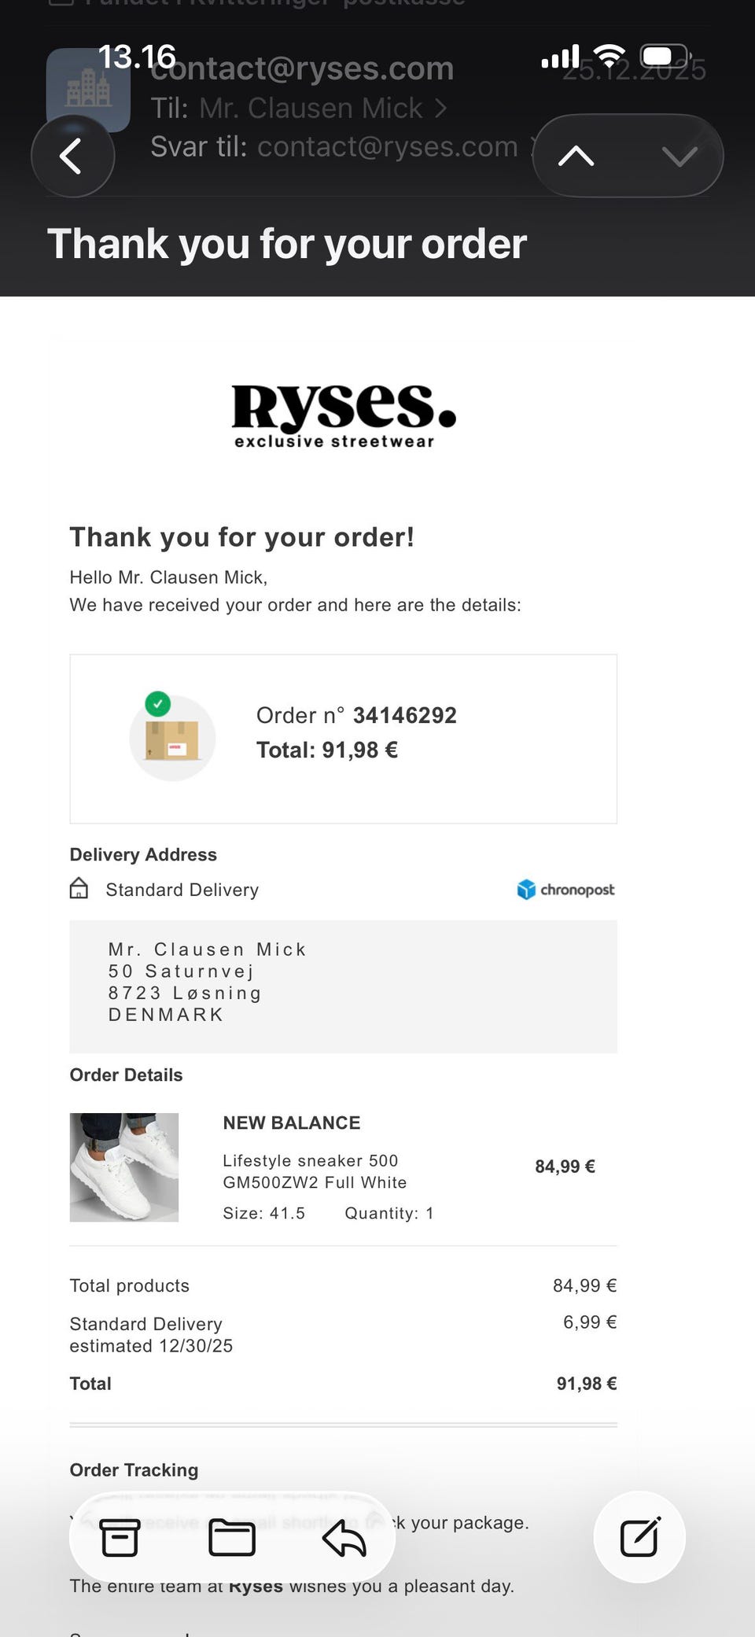Tap the NEW BALANCE product title
Image resolution: width=755 pixels, height=1637 pixels.
(292, 1123)
